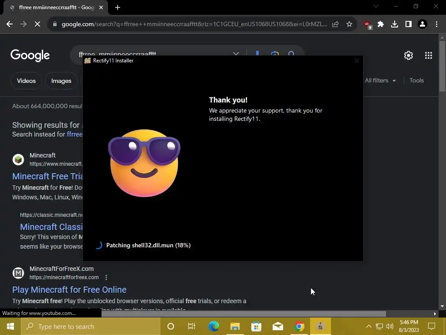Open Task View on the taskbar
Image resolution: width=446 pixels, height=335 pixels.
tap(192, 326)
